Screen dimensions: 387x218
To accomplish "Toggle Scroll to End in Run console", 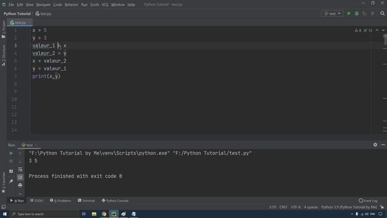I will [20, 177].
